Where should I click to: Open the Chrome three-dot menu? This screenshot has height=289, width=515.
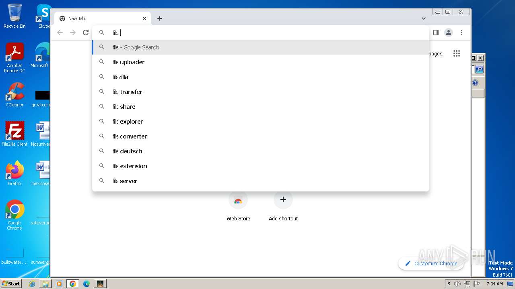[x=461, y=33]
